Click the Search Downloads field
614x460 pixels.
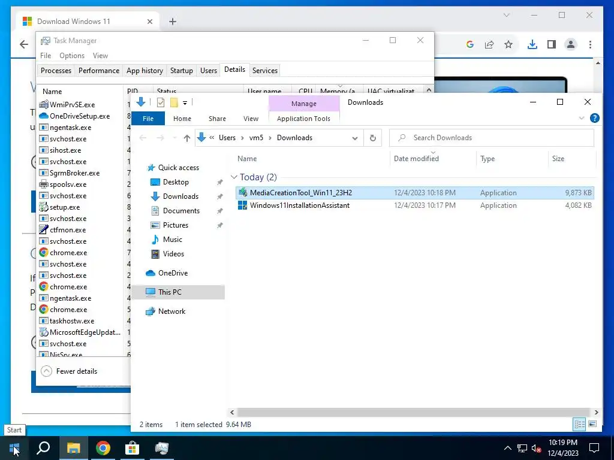click(x=492, y=138)
